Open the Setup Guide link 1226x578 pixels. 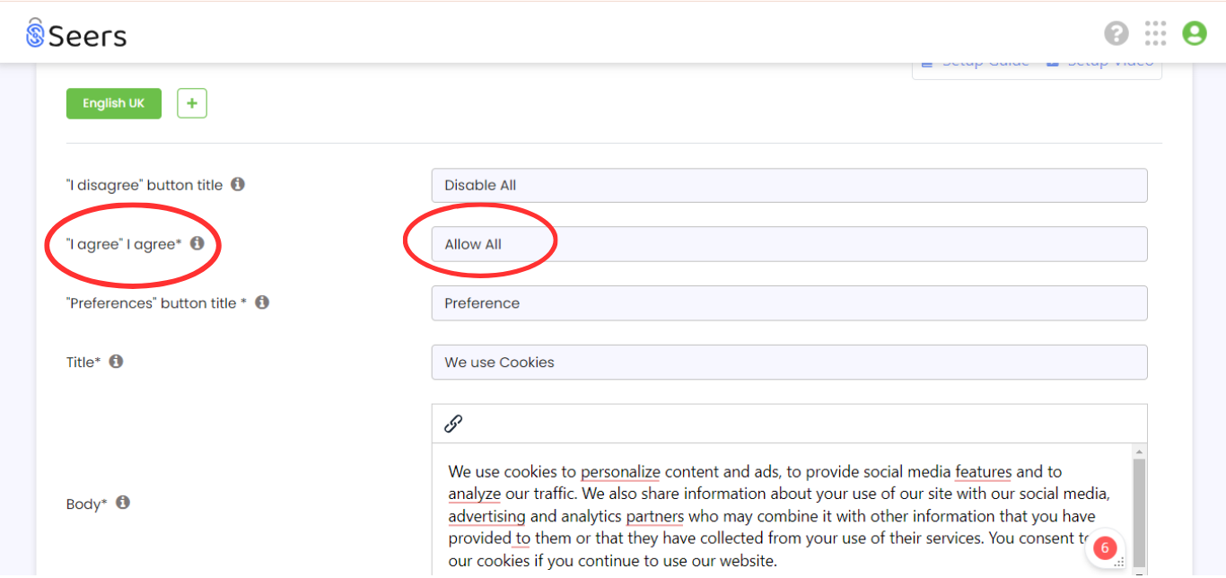coord(974,63)
